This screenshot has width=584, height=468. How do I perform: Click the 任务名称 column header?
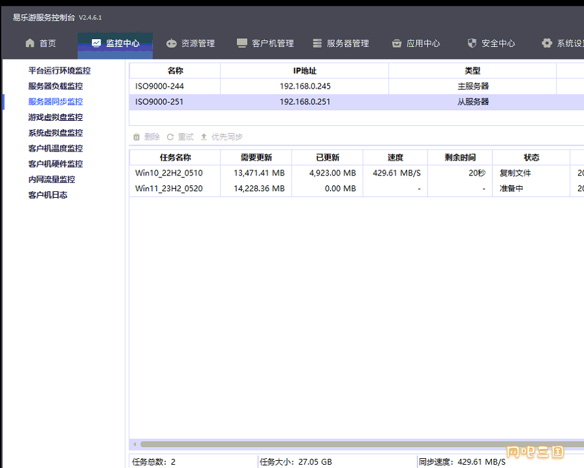[x=175, y=157]
